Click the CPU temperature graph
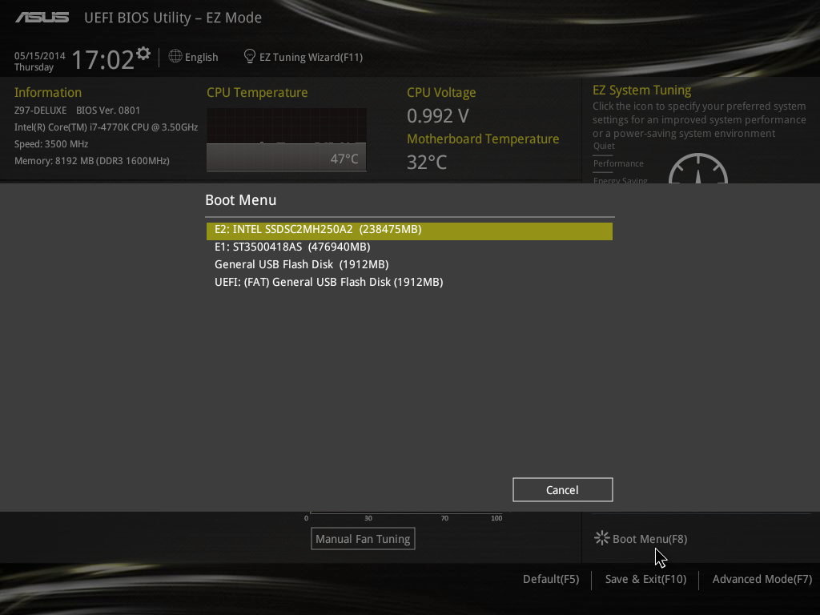This screenshot has width=820, height=615. coord(287,139)
